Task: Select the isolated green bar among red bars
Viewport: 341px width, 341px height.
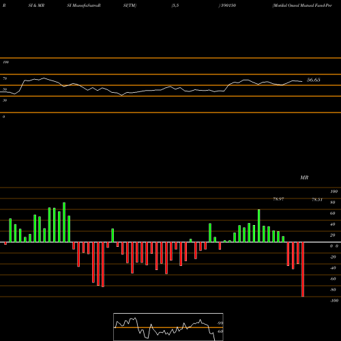Action: pos(113,235)
